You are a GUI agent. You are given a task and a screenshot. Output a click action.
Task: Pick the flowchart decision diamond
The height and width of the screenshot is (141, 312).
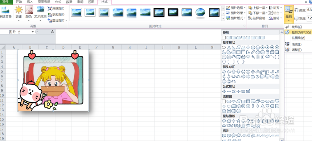click(234, 101)
